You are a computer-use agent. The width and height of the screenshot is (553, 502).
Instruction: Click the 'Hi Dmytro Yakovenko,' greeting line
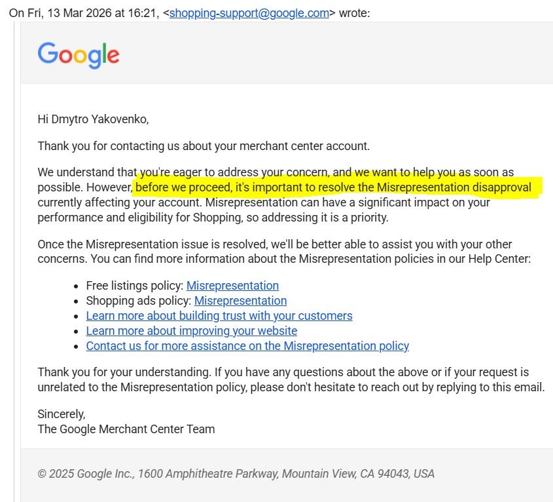coord(93,119)
